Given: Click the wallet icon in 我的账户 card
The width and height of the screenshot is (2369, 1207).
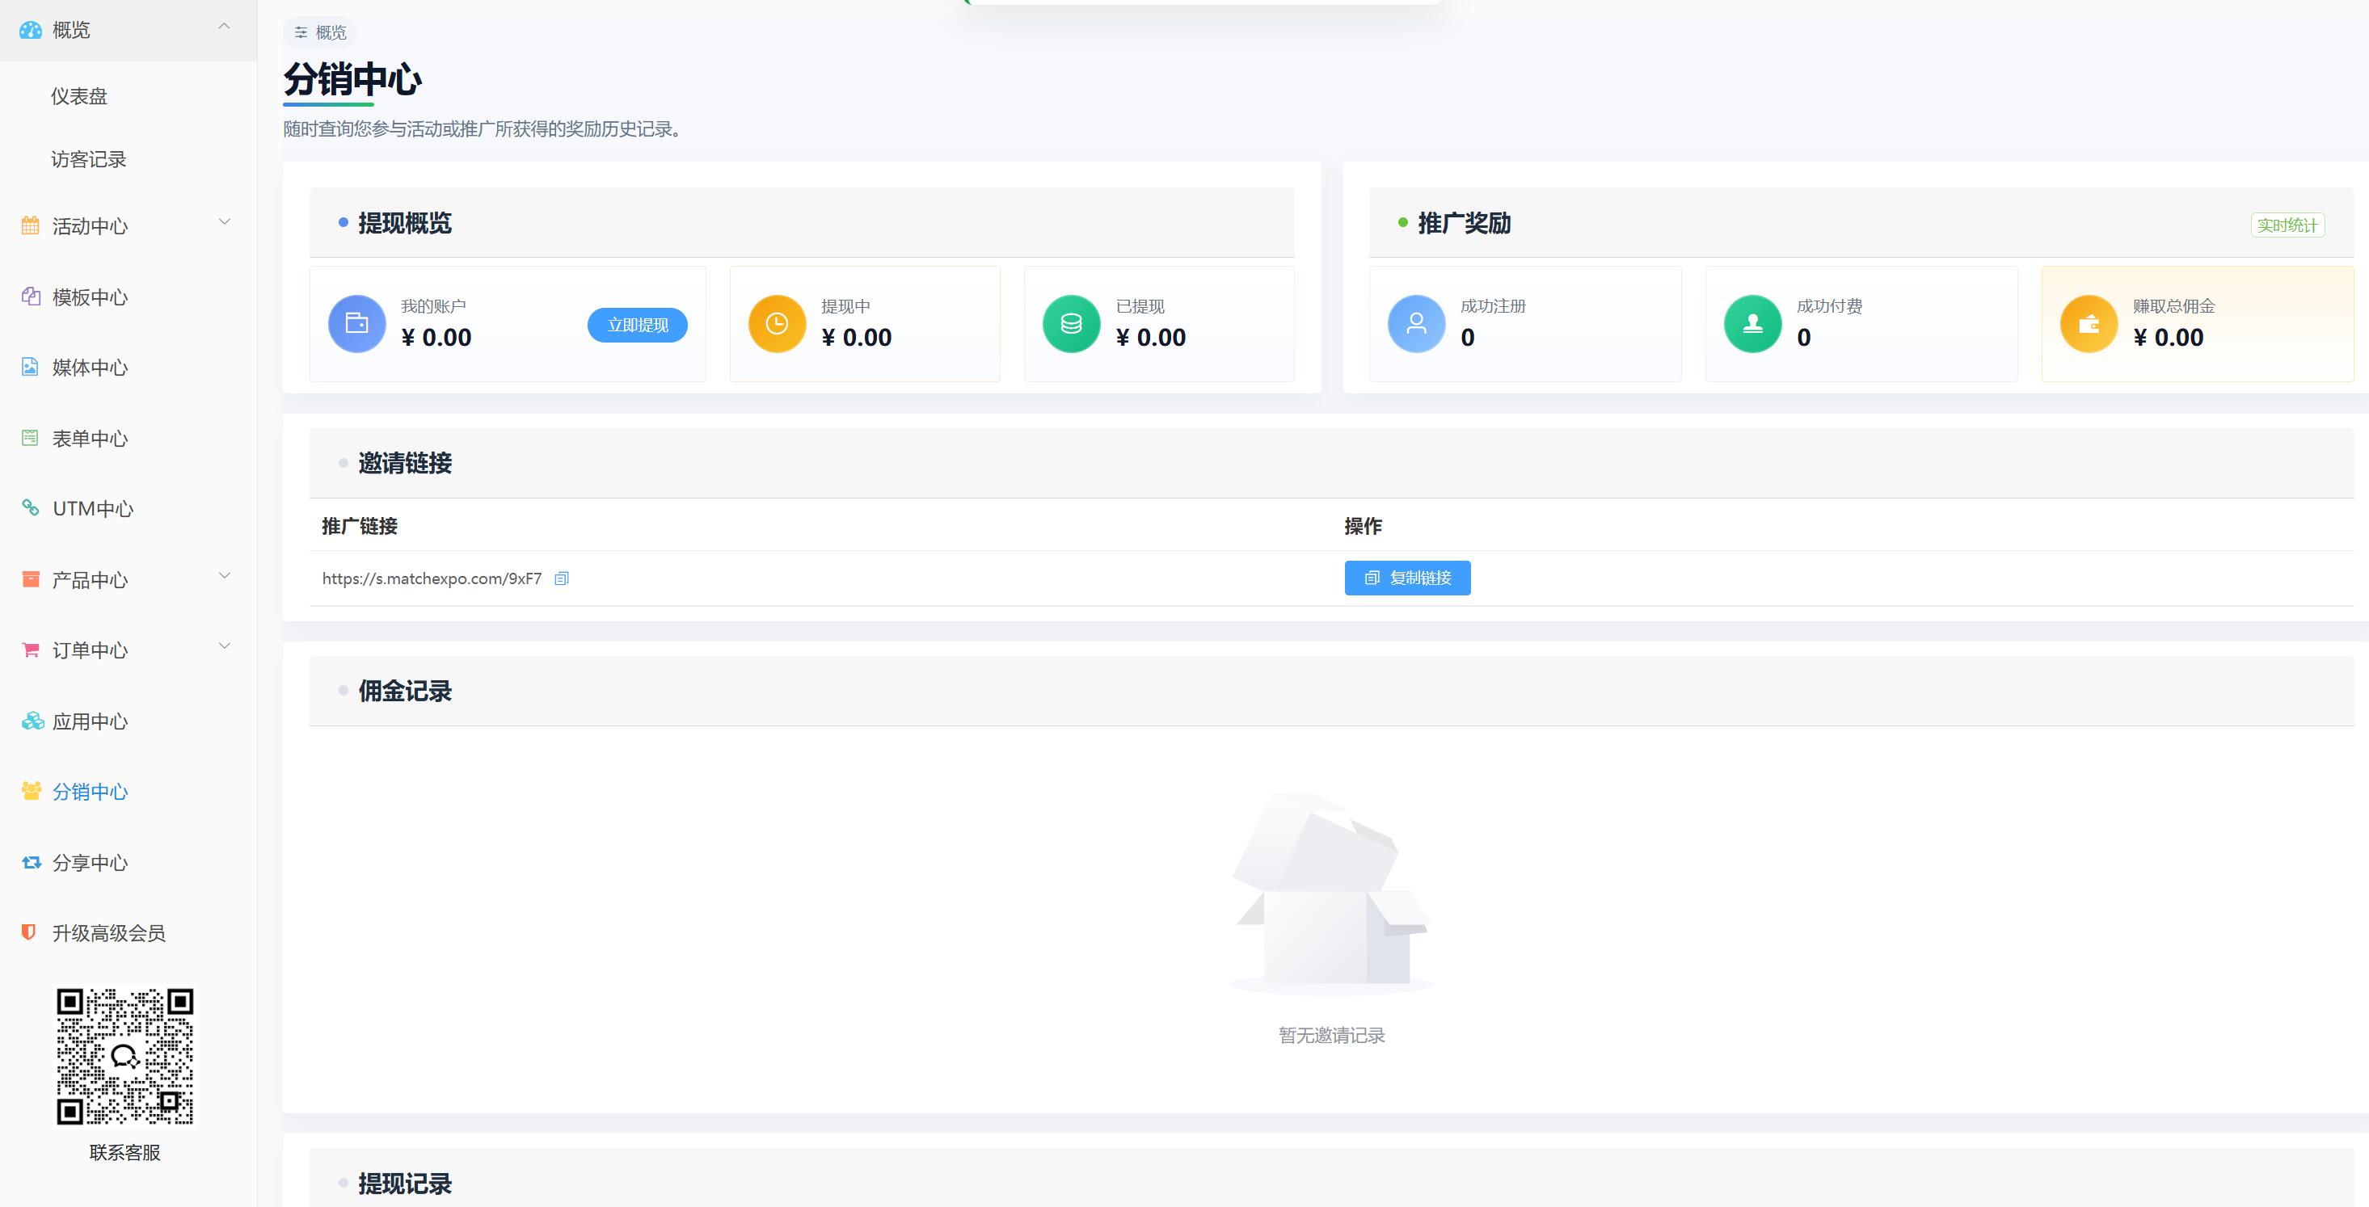Looking at the screenshot, I should tap(356, 324).
